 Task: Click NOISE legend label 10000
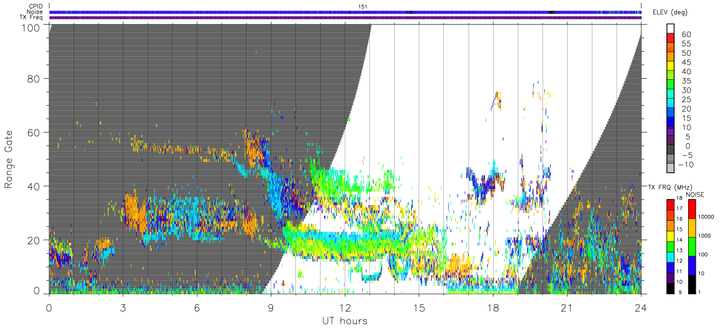pos(706,217)
